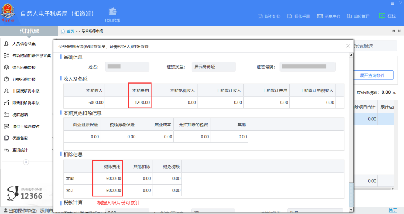Select 退付手续费核对 document icon
Viewport: 404px width, 214px height.
pyautogui.click(x=6, y=126)
